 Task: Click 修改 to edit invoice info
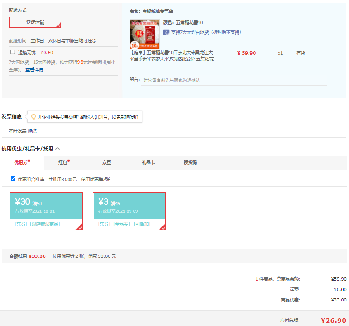[x=32, y=130]
